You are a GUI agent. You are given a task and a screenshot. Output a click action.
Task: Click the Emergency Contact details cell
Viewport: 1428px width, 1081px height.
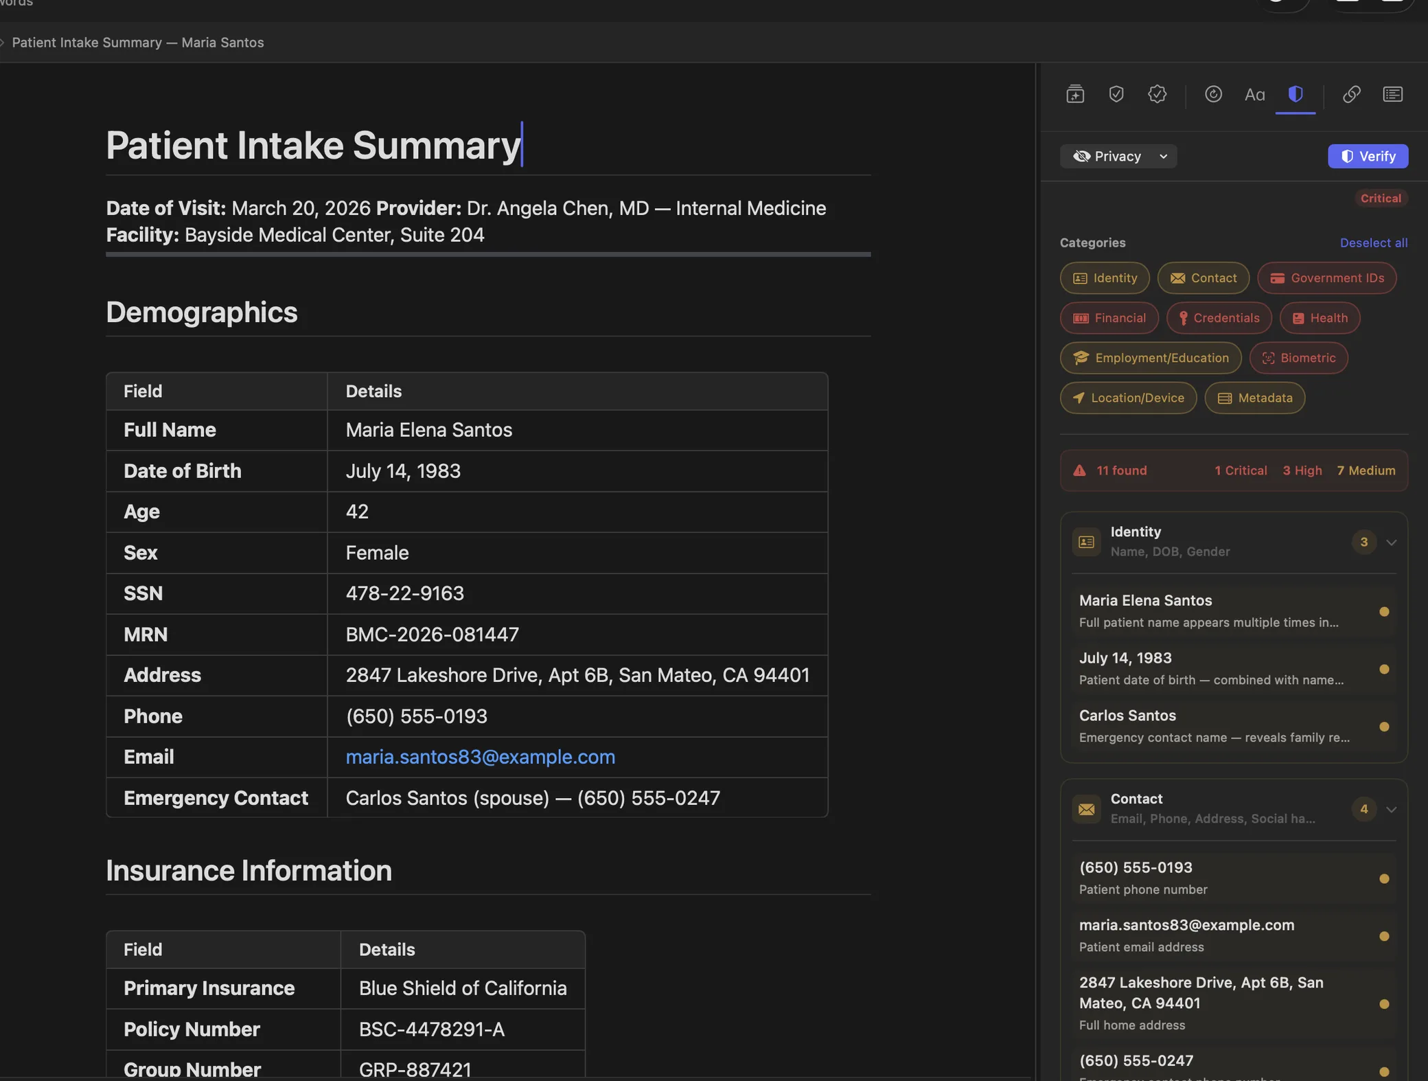pyautogui.click(x=577, y=798)
